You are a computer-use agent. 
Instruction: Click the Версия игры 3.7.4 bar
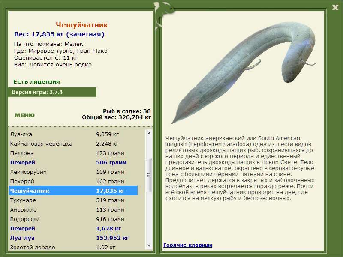[x=52, y=92]
